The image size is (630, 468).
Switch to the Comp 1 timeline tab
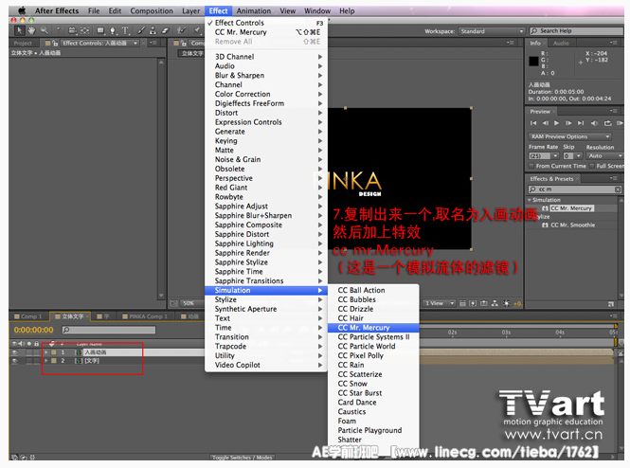[28, 316]
